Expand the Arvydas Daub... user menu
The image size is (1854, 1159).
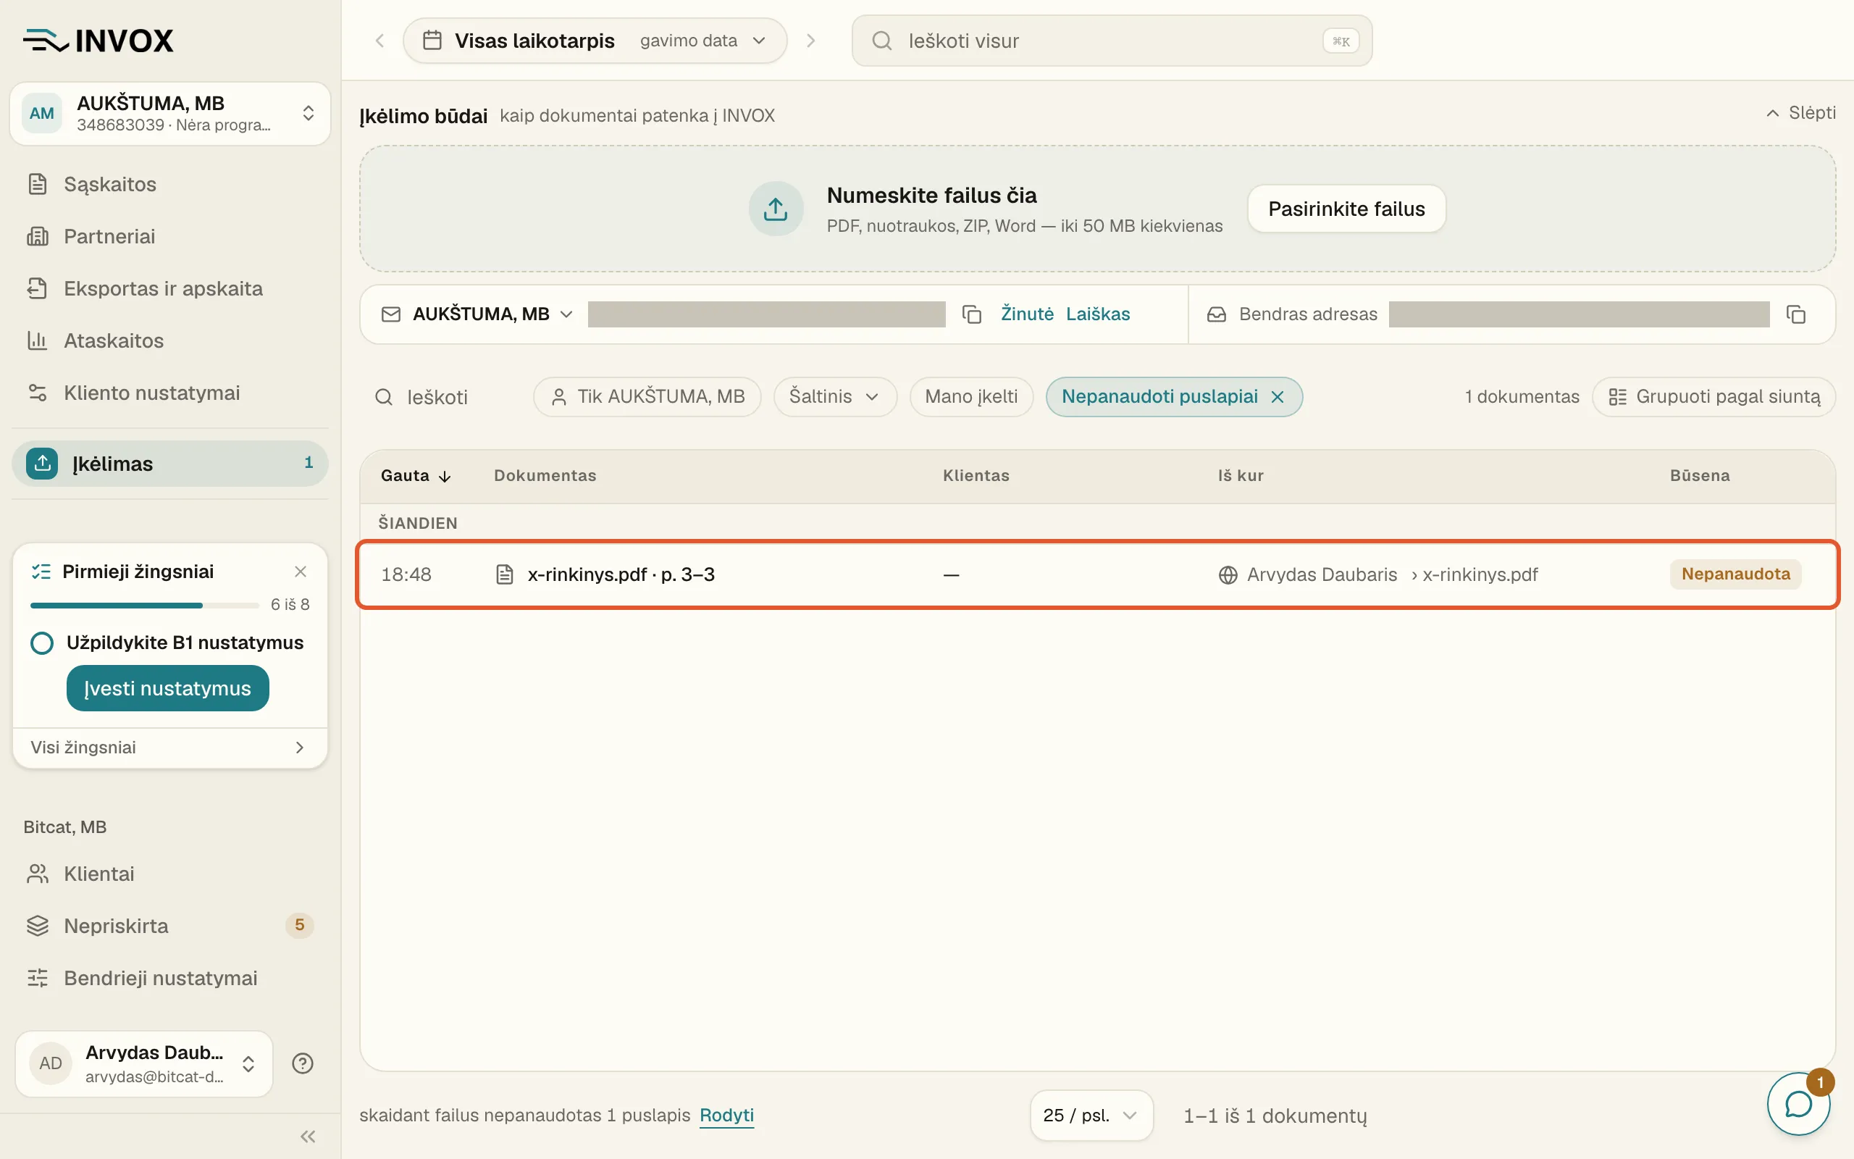[x=144, y=1063]
